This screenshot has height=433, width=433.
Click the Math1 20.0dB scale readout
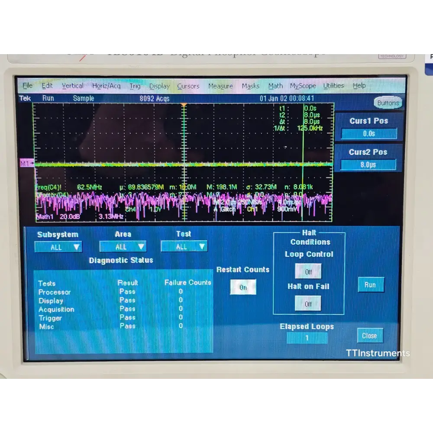coord(58,217)
